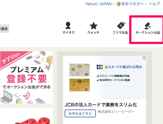The width and height of the screenshot is (163, 124).
Task: Click the JCB gold card image
Action: coord(79,85)
